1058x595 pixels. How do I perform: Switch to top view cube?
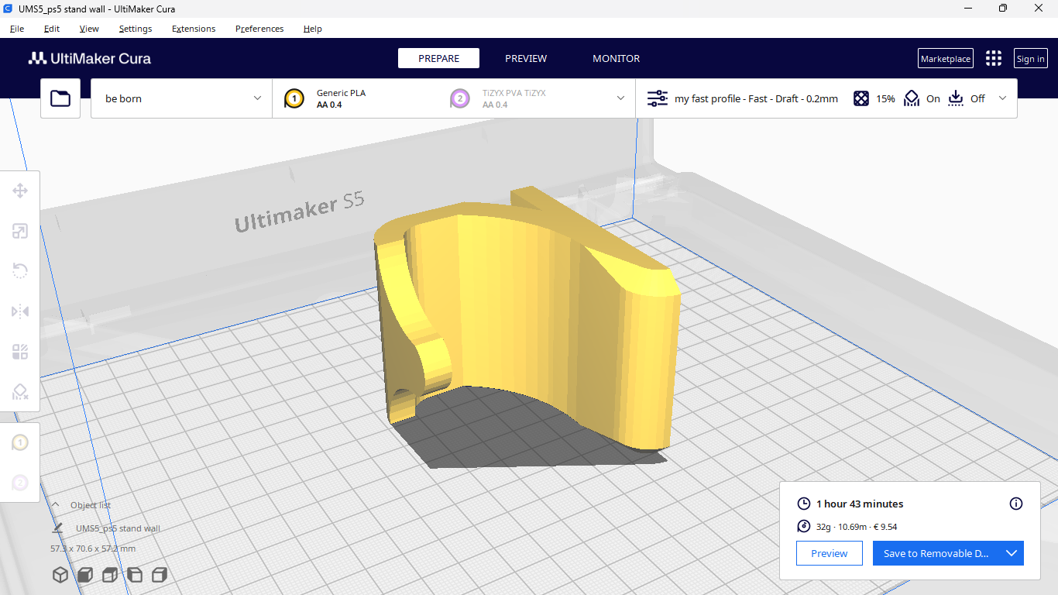(110, 575)
